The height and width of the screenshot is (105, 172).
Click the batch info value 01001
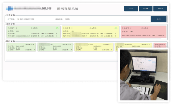pyautogui.click(x=67, y=19)
